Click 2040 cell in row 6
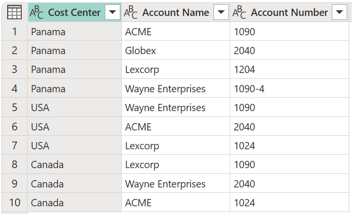Screen dimensions: 352x214 [x=290, y=126]
